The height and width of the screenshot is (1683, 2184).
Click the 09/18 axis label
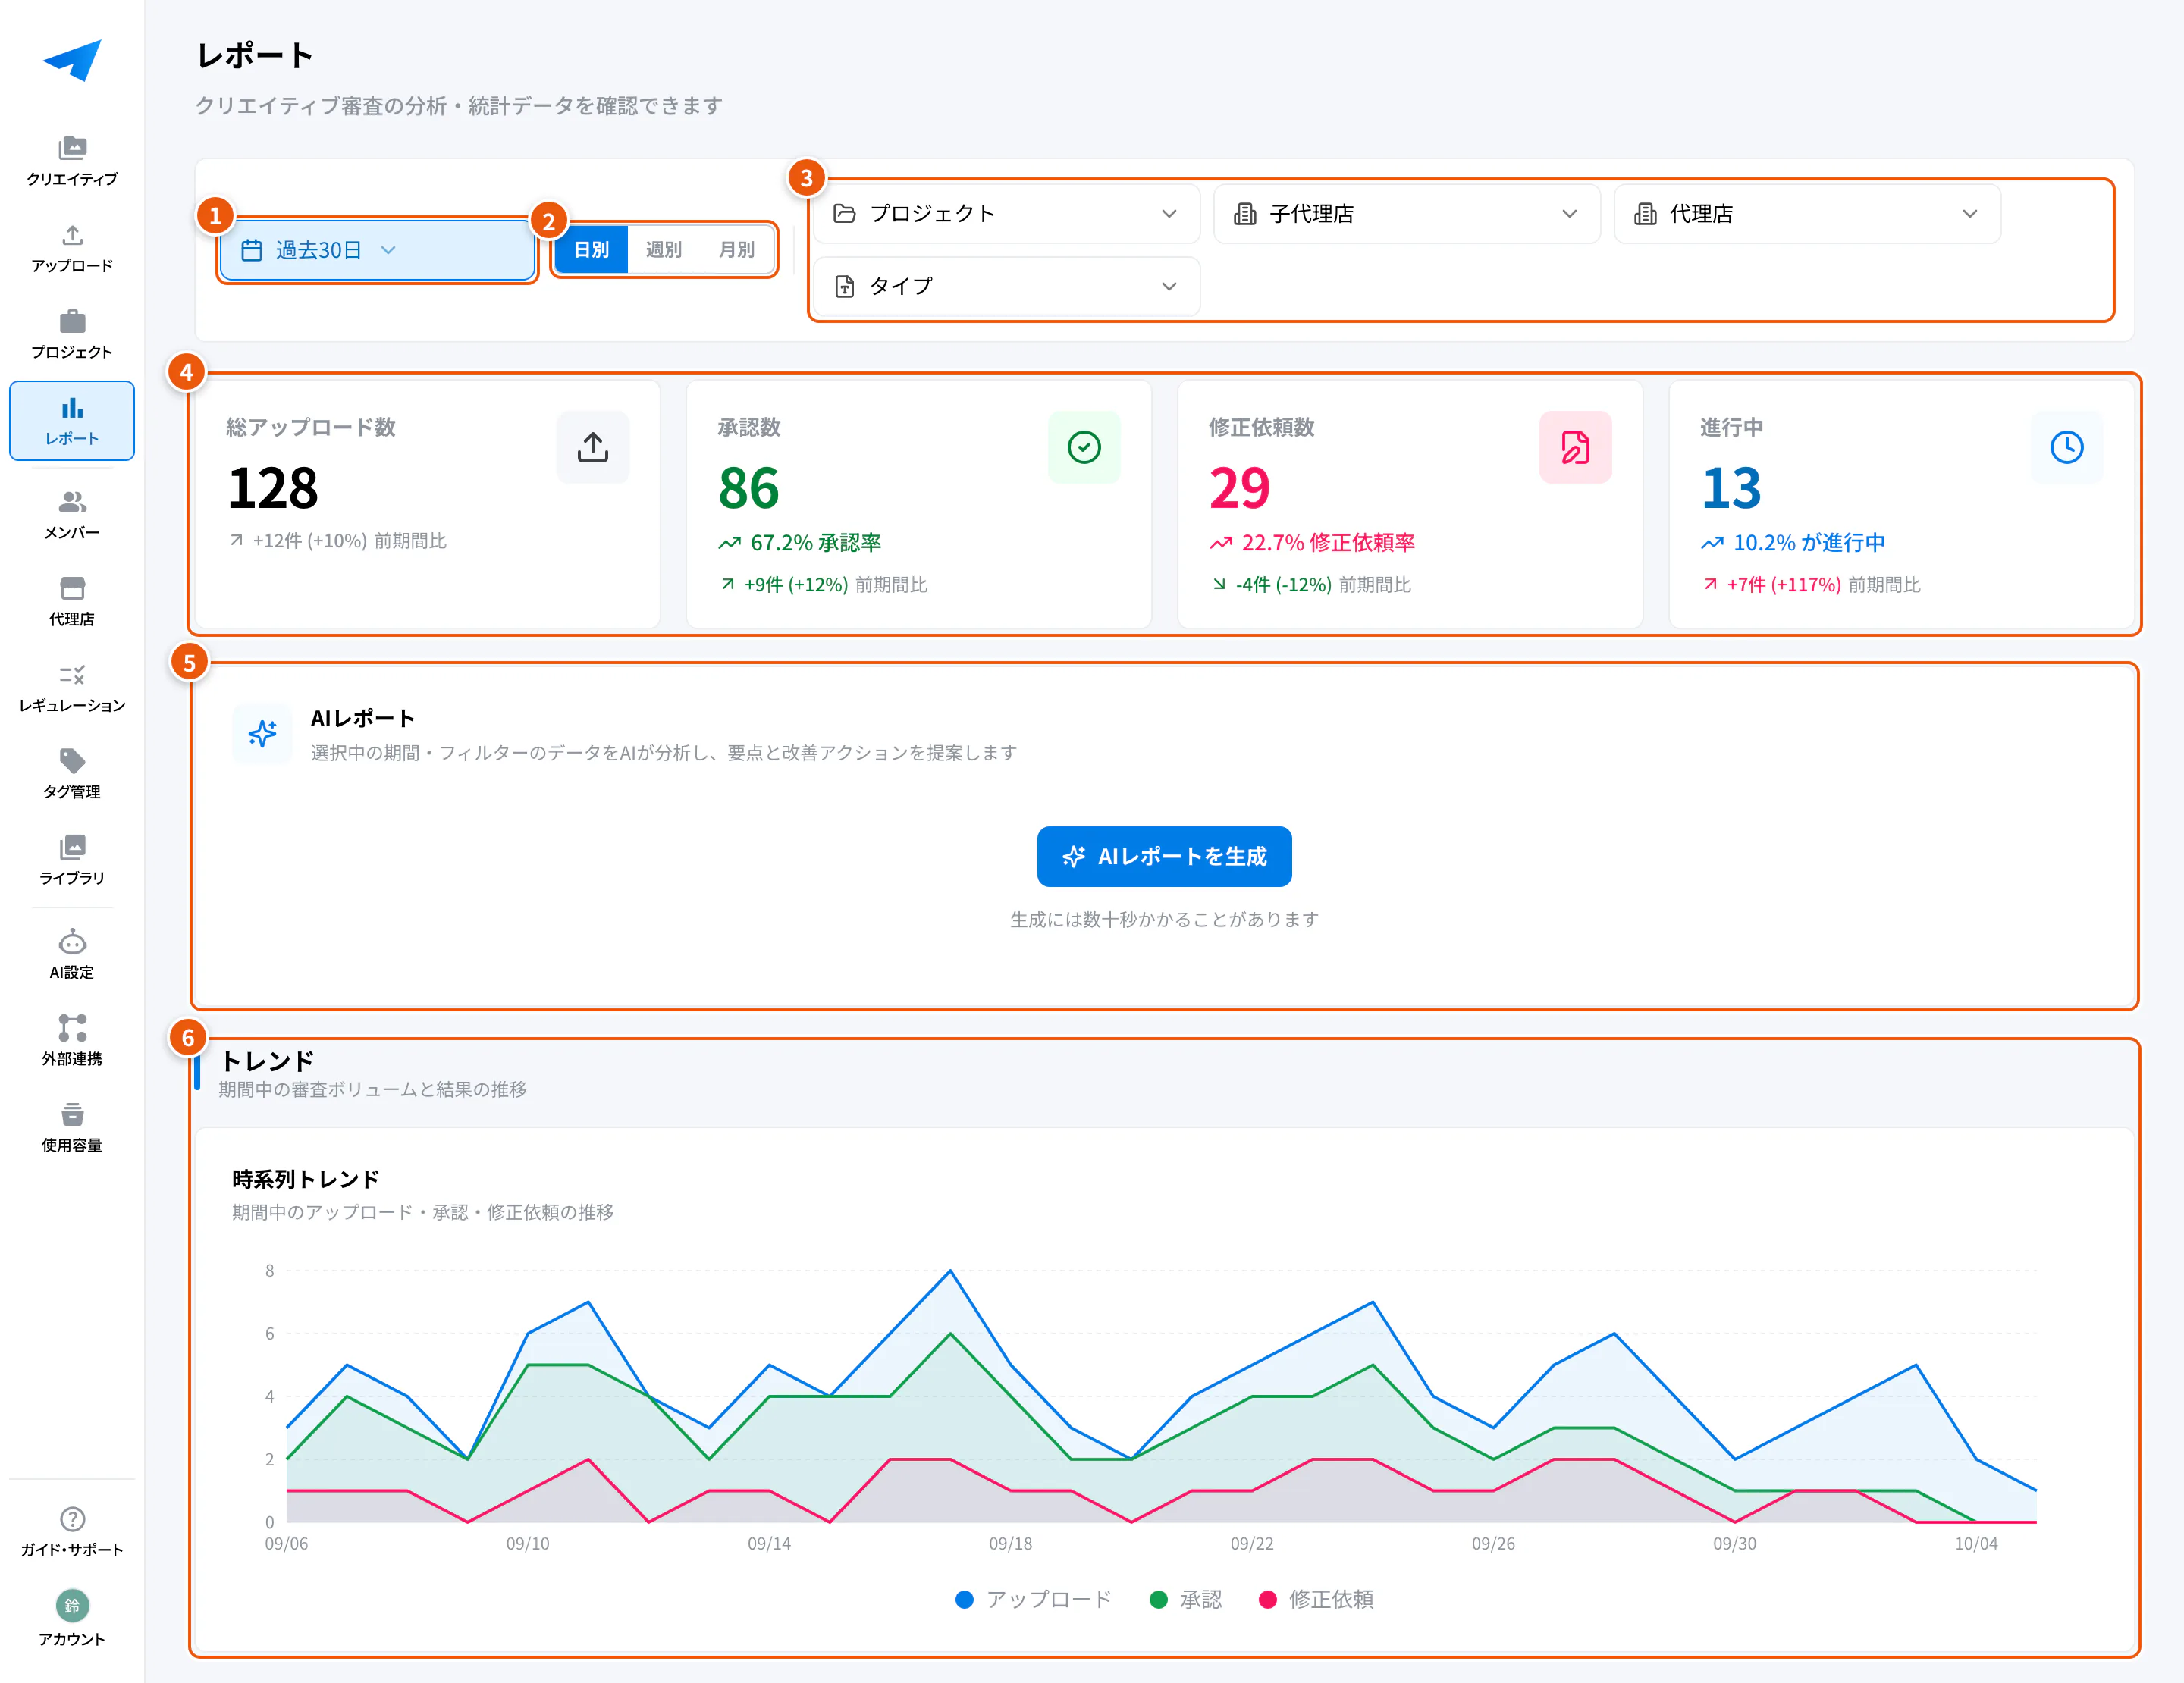click(1010, 1544)
